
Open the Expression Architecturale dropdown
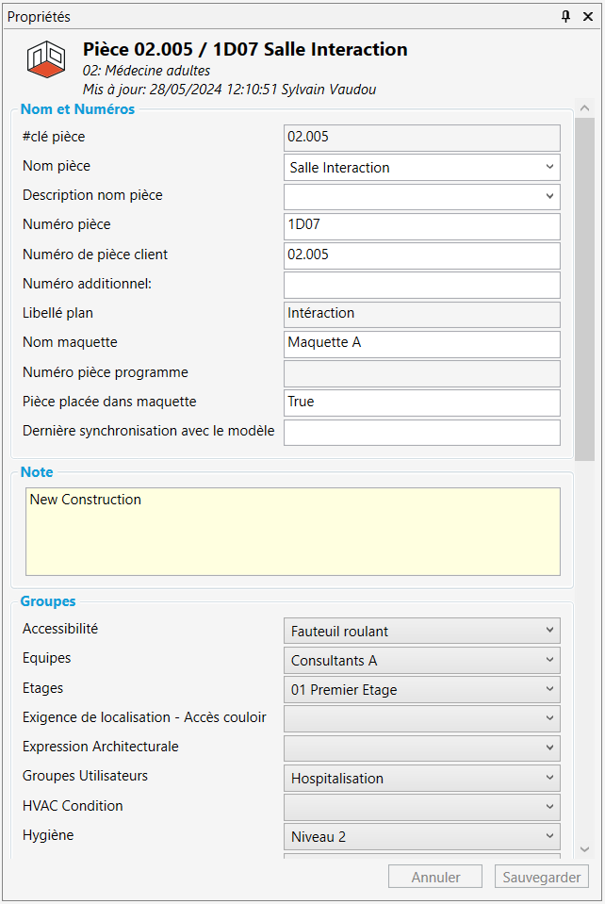click(549, 748)
